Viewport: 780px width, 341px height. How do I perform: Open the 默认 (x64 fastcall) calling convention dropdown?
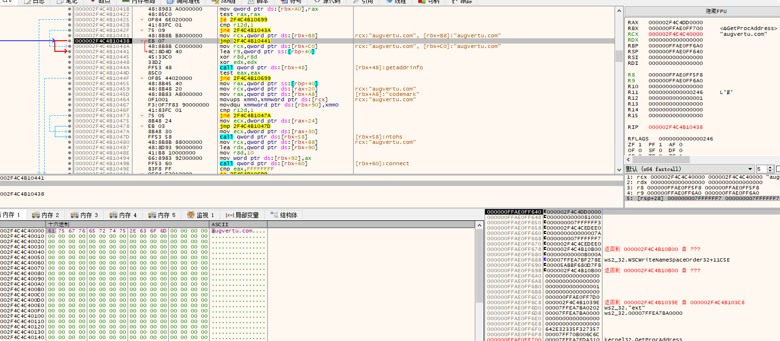[750, 169]
